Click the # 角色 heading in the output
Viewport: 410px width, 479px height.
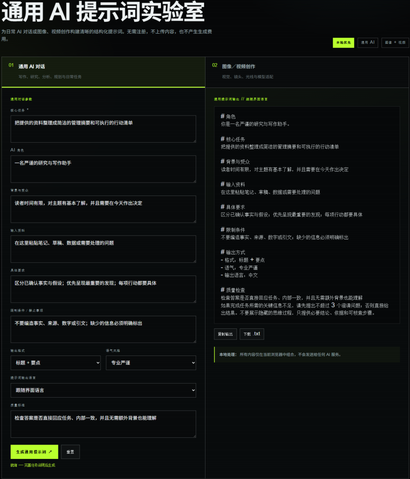228,116
